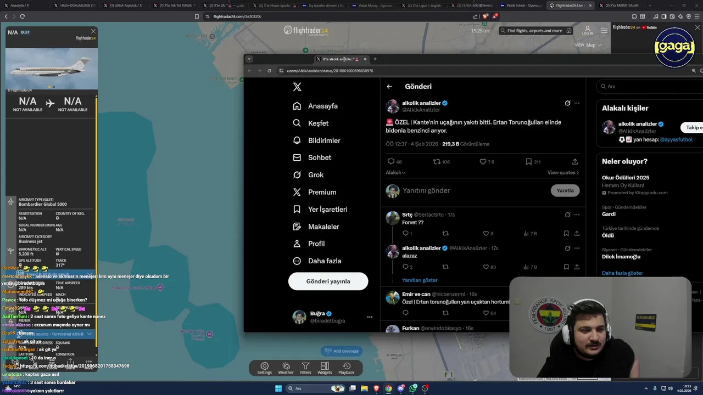Open flight Playback

[x=346, y=368]
